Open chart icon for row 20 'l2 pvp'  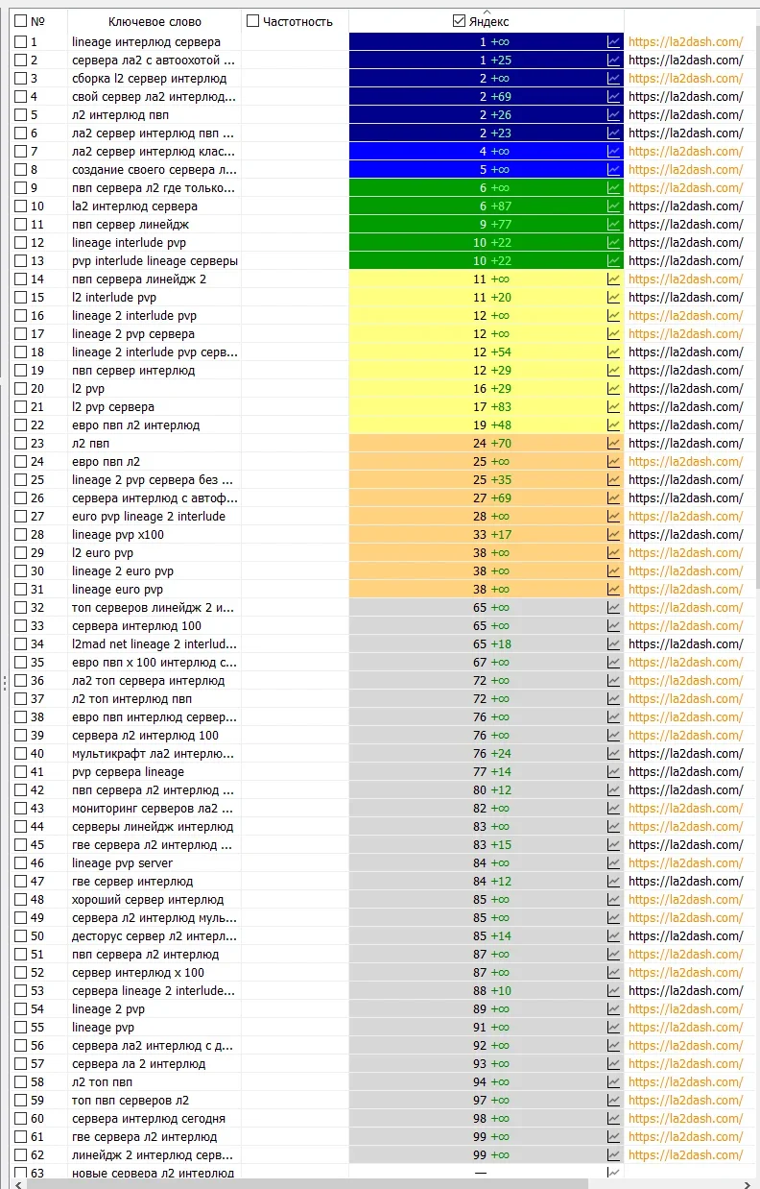point(614,388)
